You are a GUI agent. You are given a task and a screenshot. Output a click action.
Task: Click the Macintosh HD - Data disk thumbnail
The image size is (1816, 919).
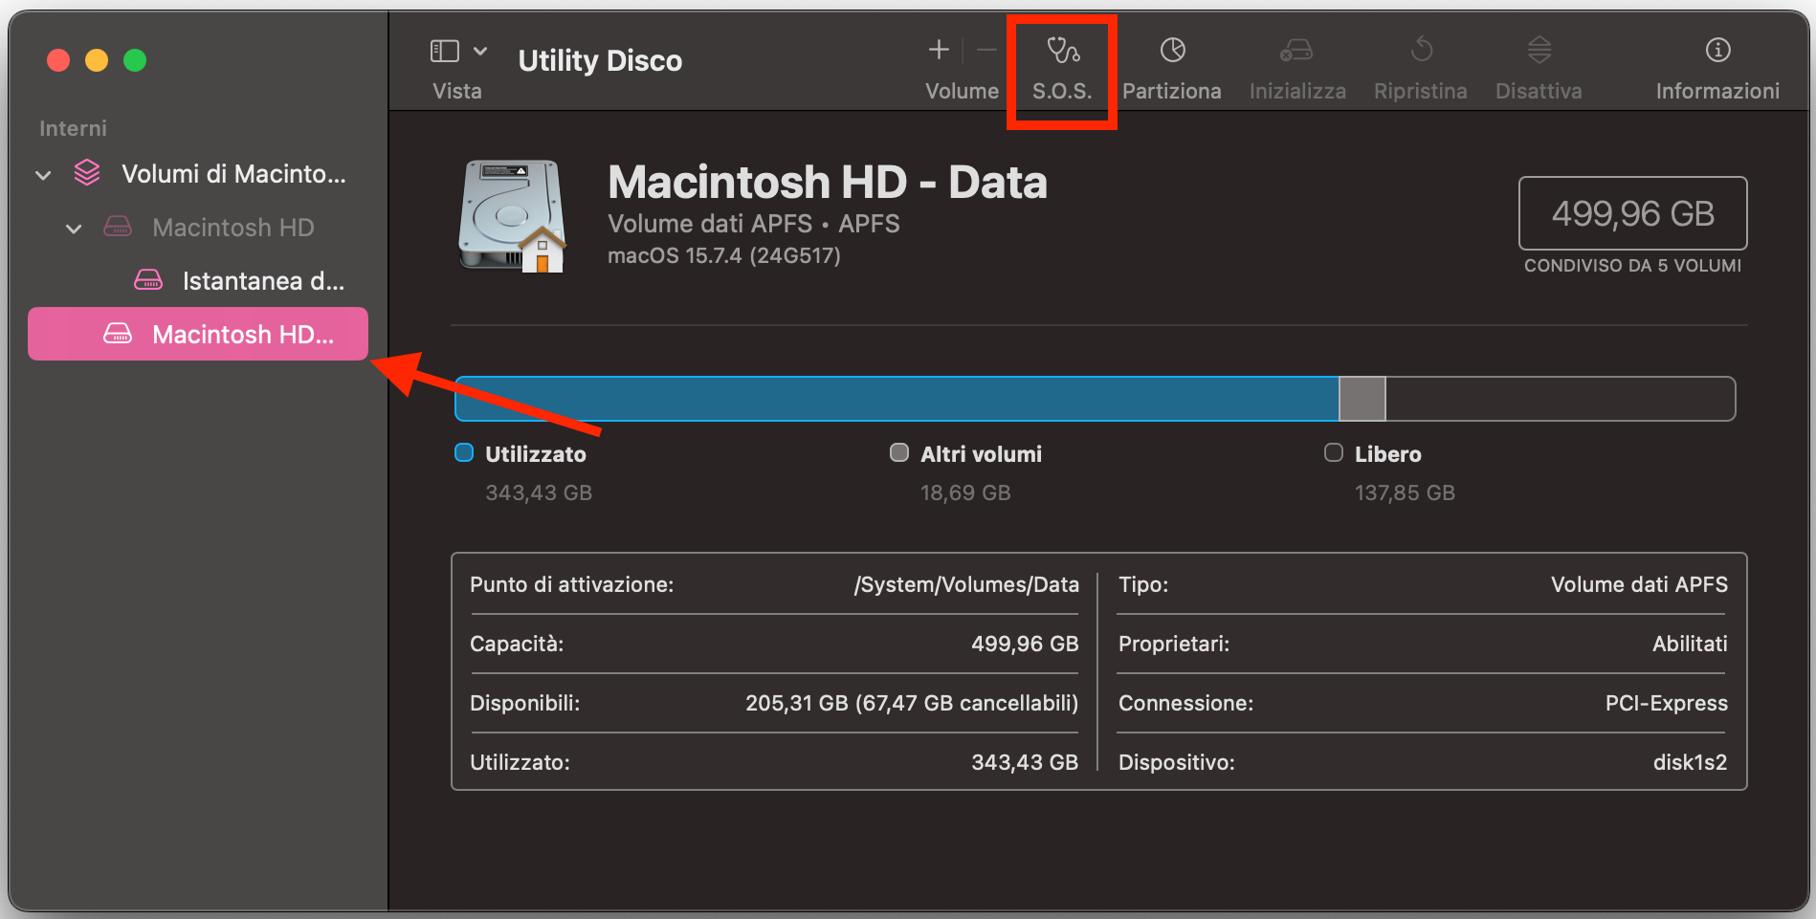pos(511,216)
